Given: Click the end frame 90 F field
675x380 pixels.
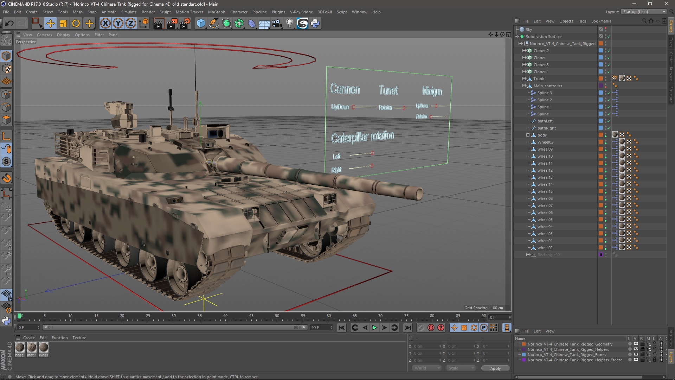Looking at the screenshot, I should [x=321, y=328].
